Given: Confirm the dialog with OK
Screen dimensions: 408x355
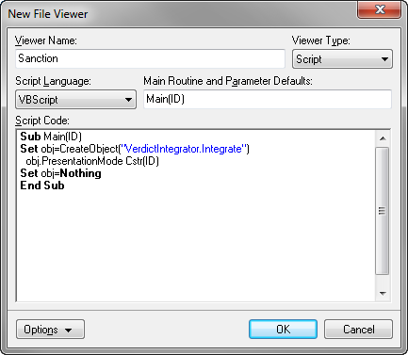Looking at the screenshot, I should tap(283, 330).
